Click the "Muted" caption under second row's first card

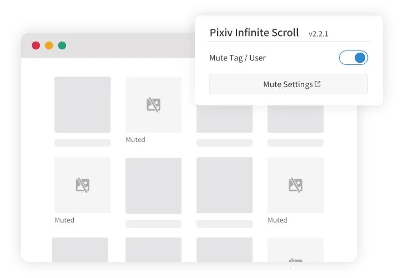(x=64, y=220)
